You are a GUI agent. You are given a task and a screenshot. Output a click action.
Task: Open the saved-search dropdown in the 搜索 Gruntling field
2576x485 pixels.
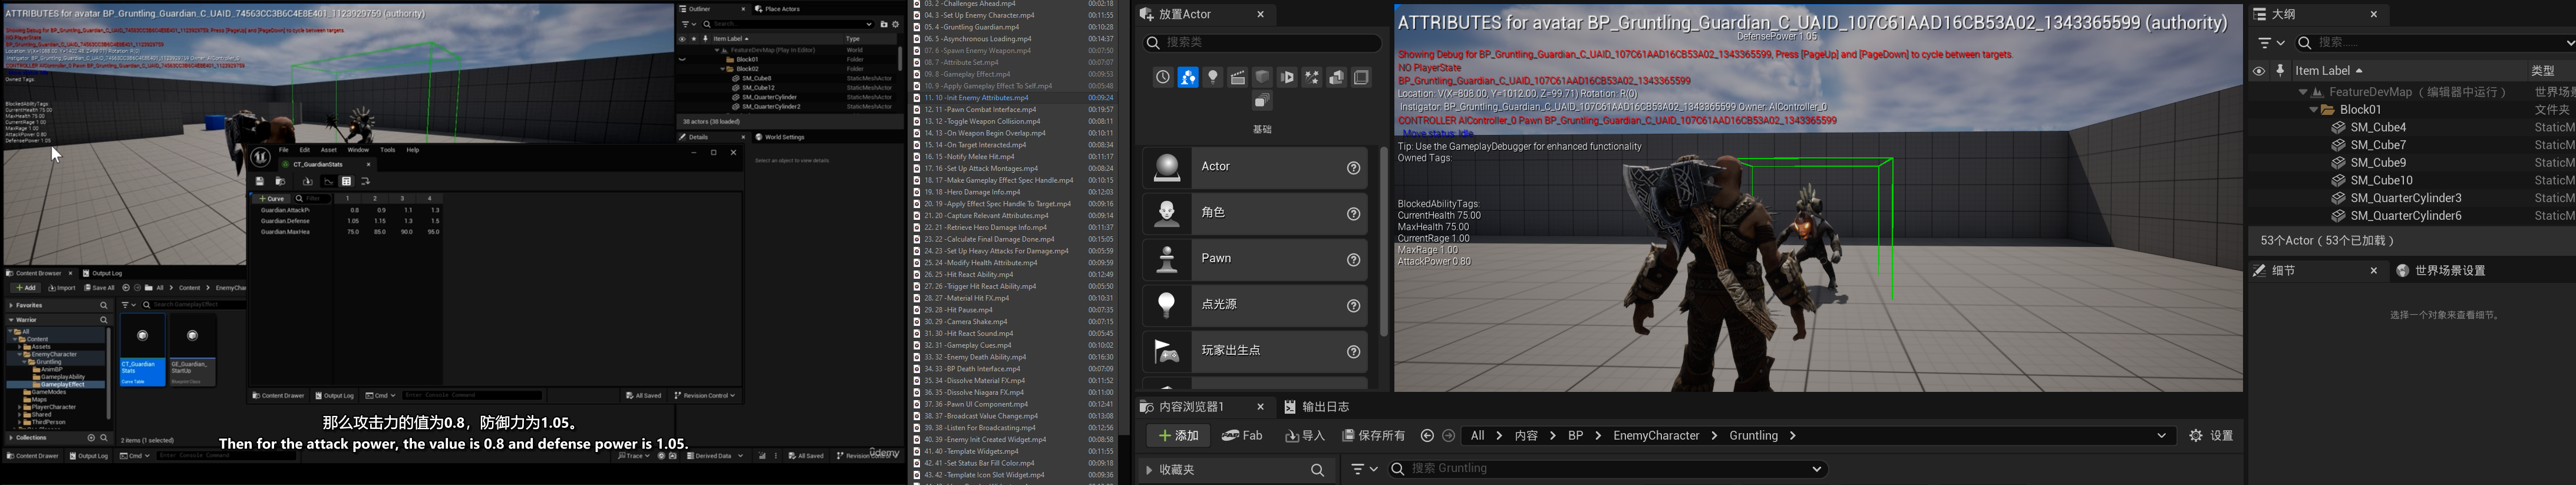[x=1817, y=469]
